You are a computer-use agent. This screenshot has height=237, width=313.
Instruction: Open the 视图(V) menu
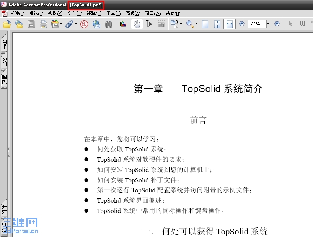point(55,13)
